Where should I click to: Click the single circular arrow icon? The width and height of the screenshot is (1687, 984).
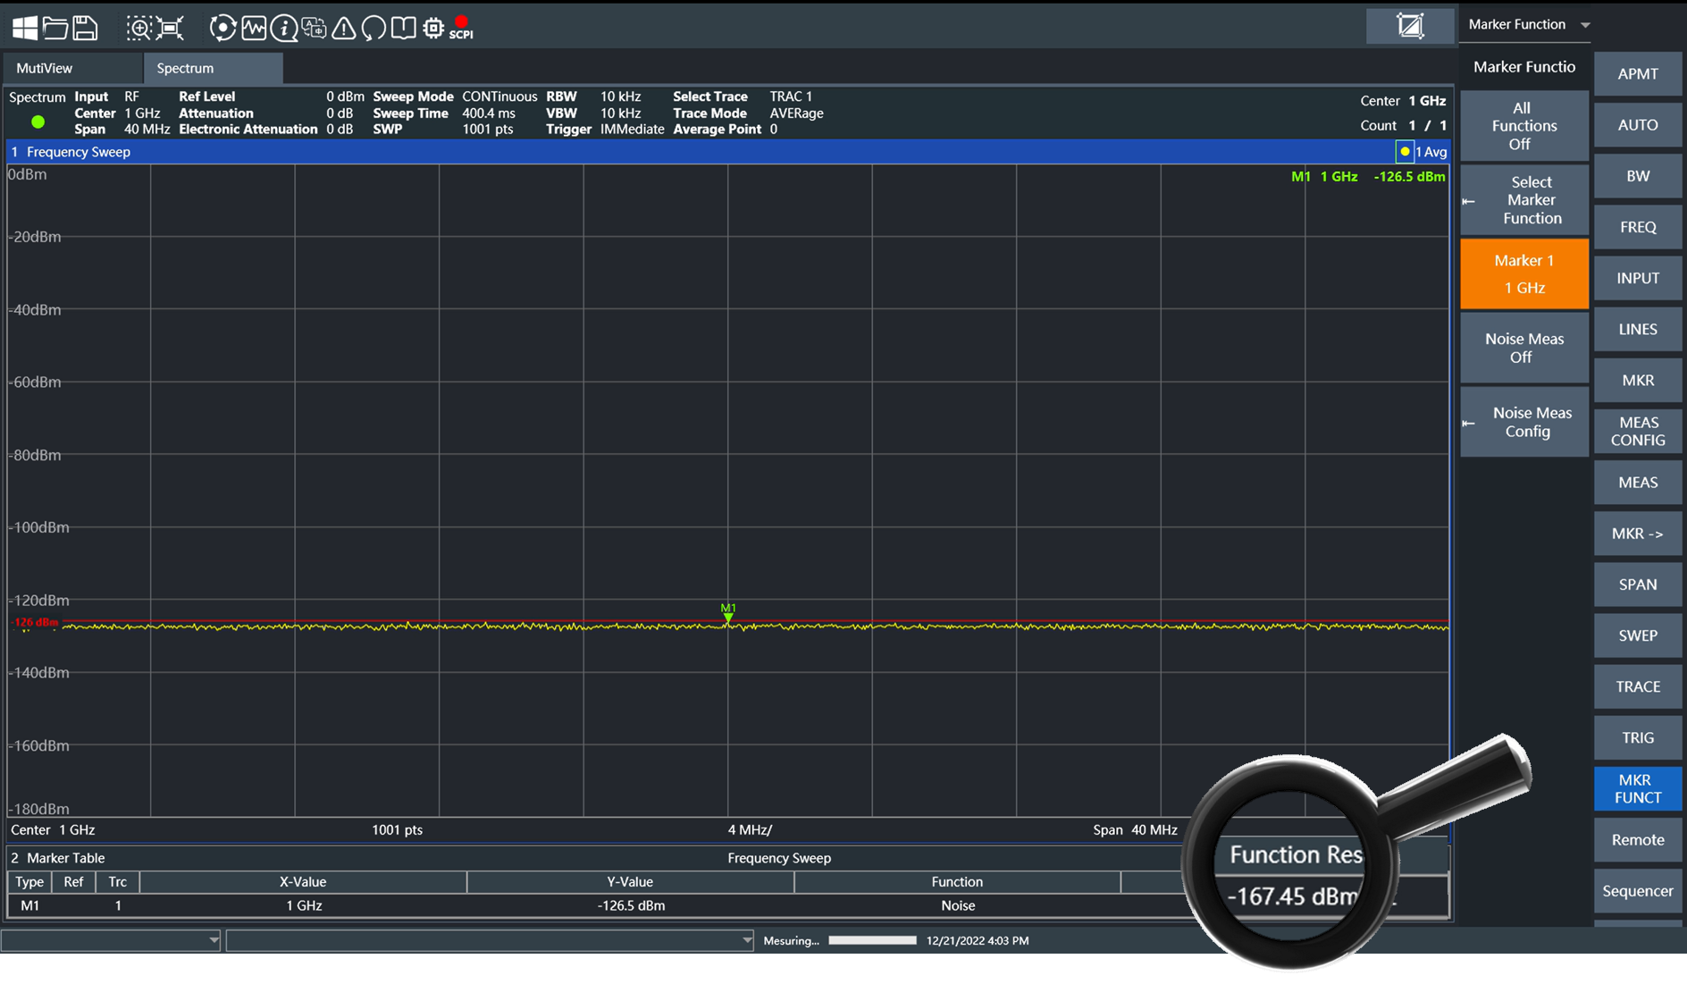click(373, 28)
